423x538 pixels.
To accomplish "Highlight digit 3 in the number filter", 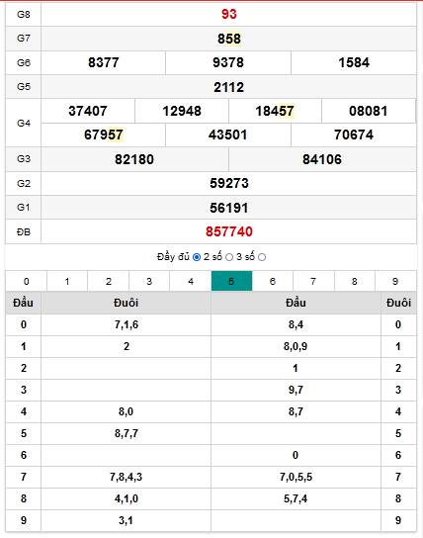I will point(149,281).
